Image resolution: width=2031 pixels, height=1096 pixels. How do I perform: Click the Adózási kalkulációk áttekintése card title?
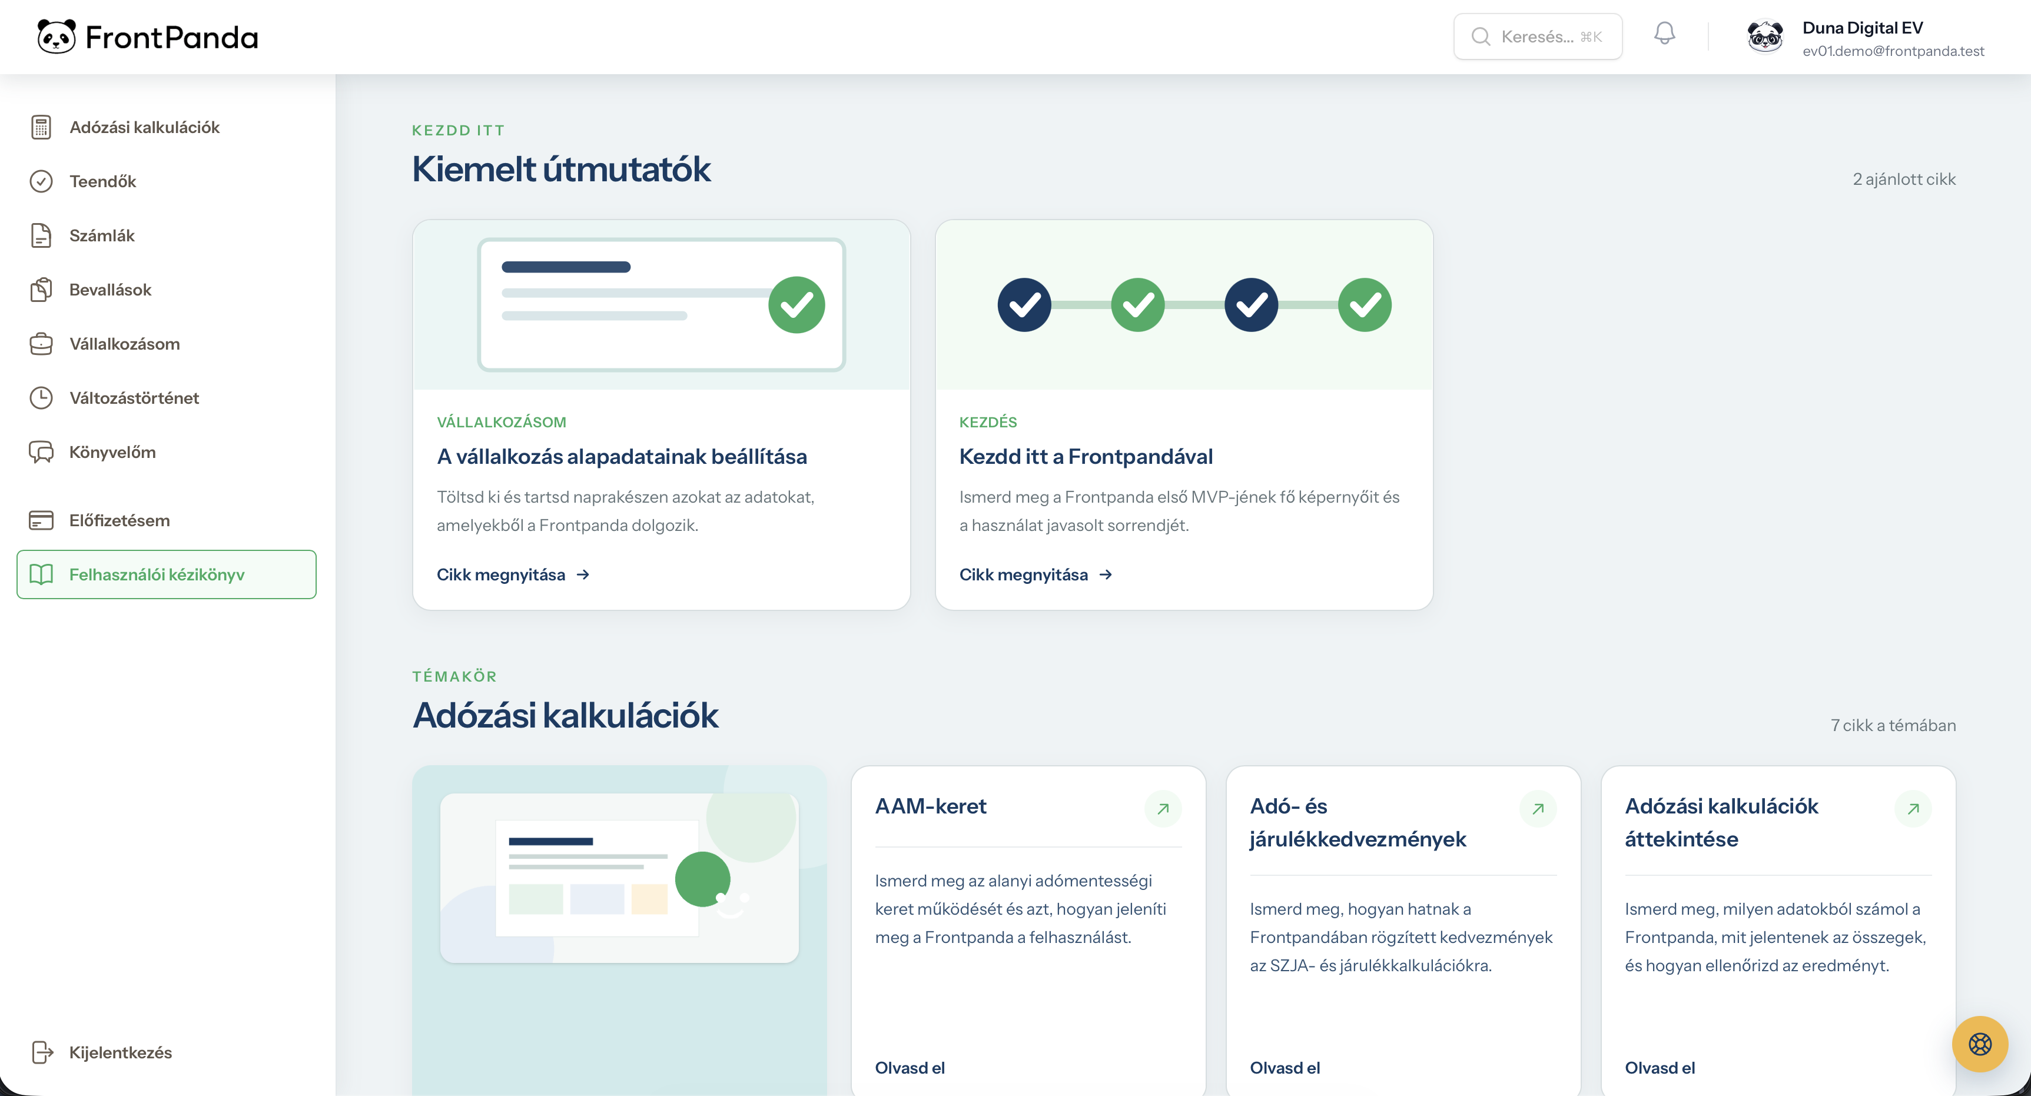pyautogui.click(x=1721, y=822)
